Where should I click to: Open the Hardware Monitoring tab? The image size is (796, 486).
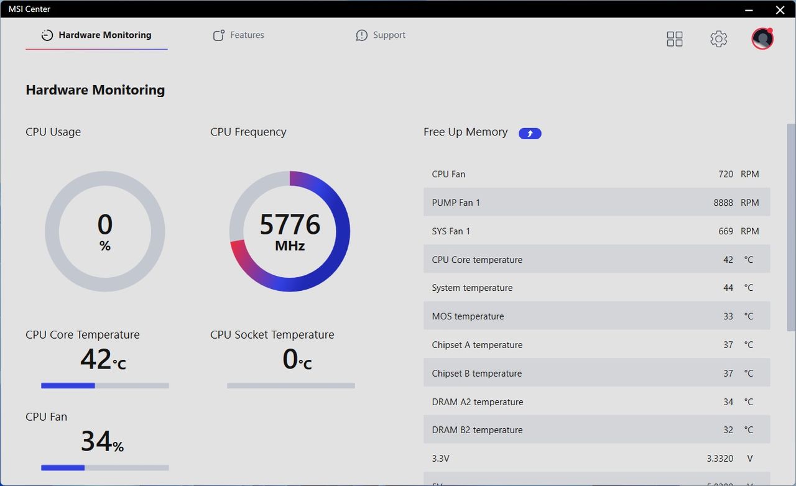tap(96, 35)
